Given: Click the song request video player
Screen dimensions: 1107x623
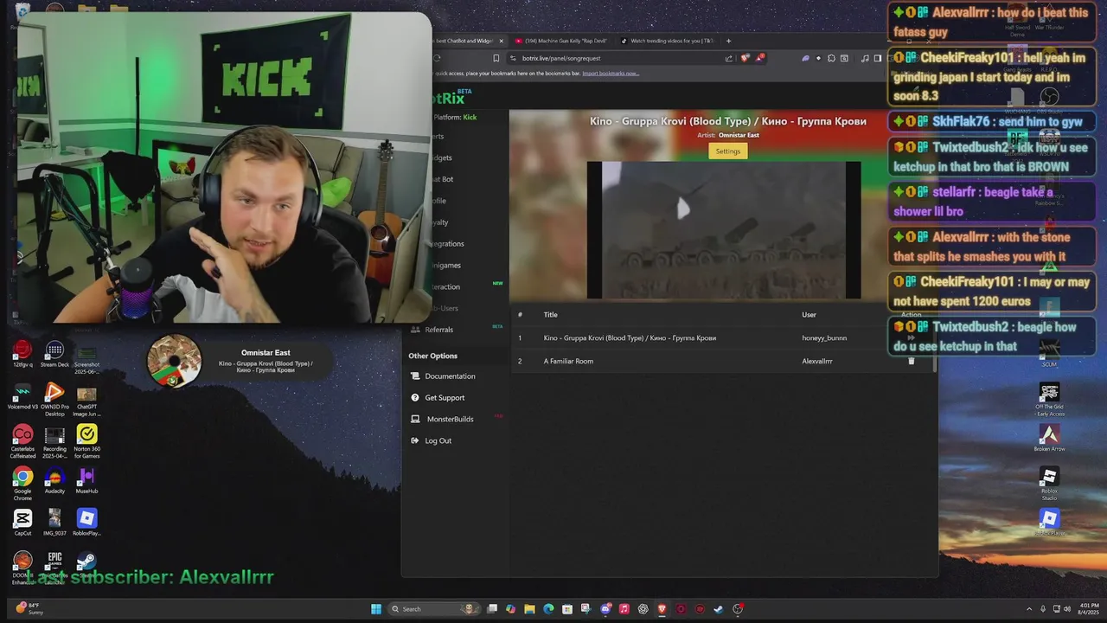Looking at the screenshot, I should click(x=724, y=230).
